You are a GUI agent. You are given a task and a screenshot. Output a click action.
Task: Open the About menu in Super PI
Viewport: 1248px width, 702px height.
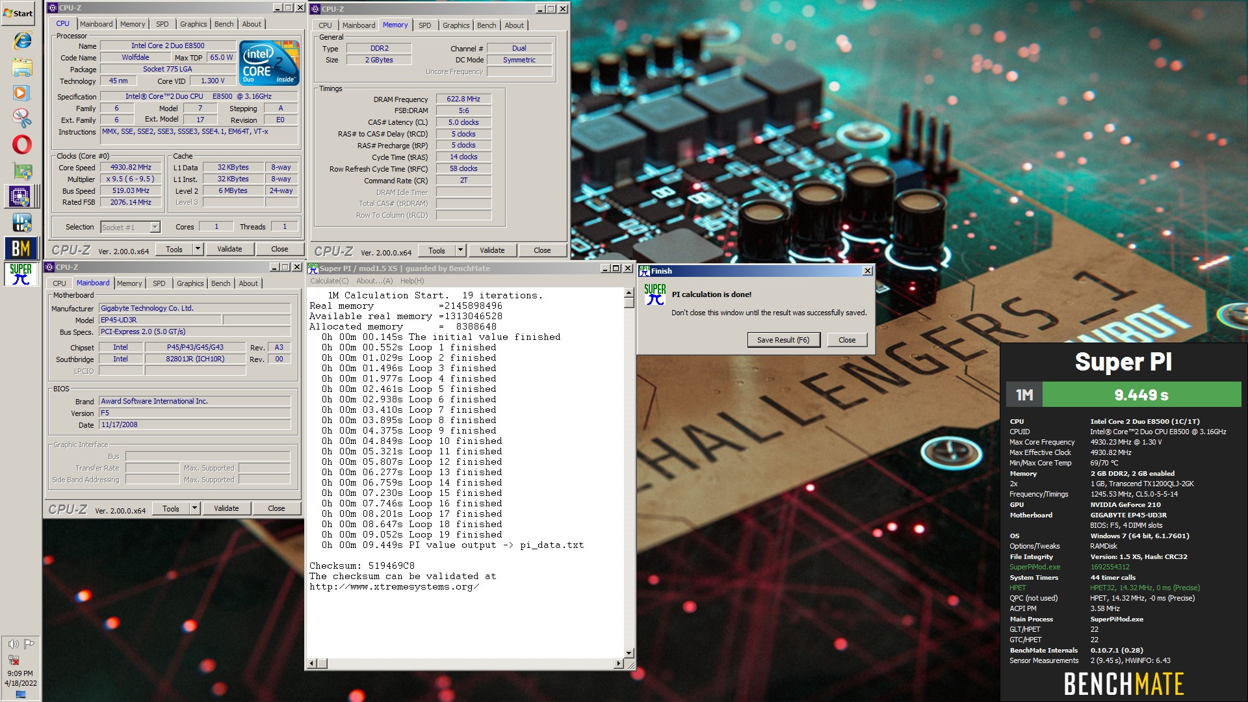pyautogui.click(x=374, y=281)
